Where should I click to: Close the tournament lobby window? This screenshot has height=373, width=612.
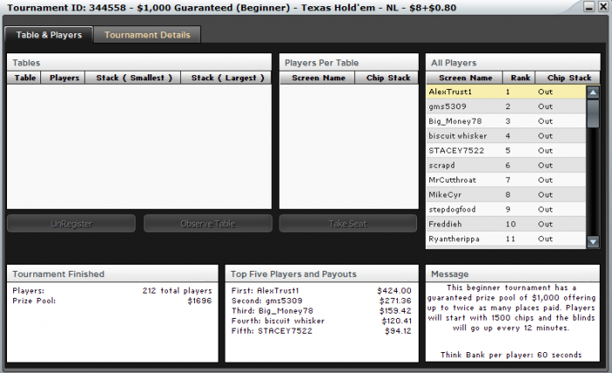click(x=603, y=7)
